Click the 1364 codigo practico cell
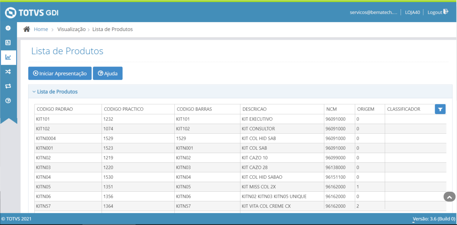Screen dimensions: 457x225 click(138, 206)
